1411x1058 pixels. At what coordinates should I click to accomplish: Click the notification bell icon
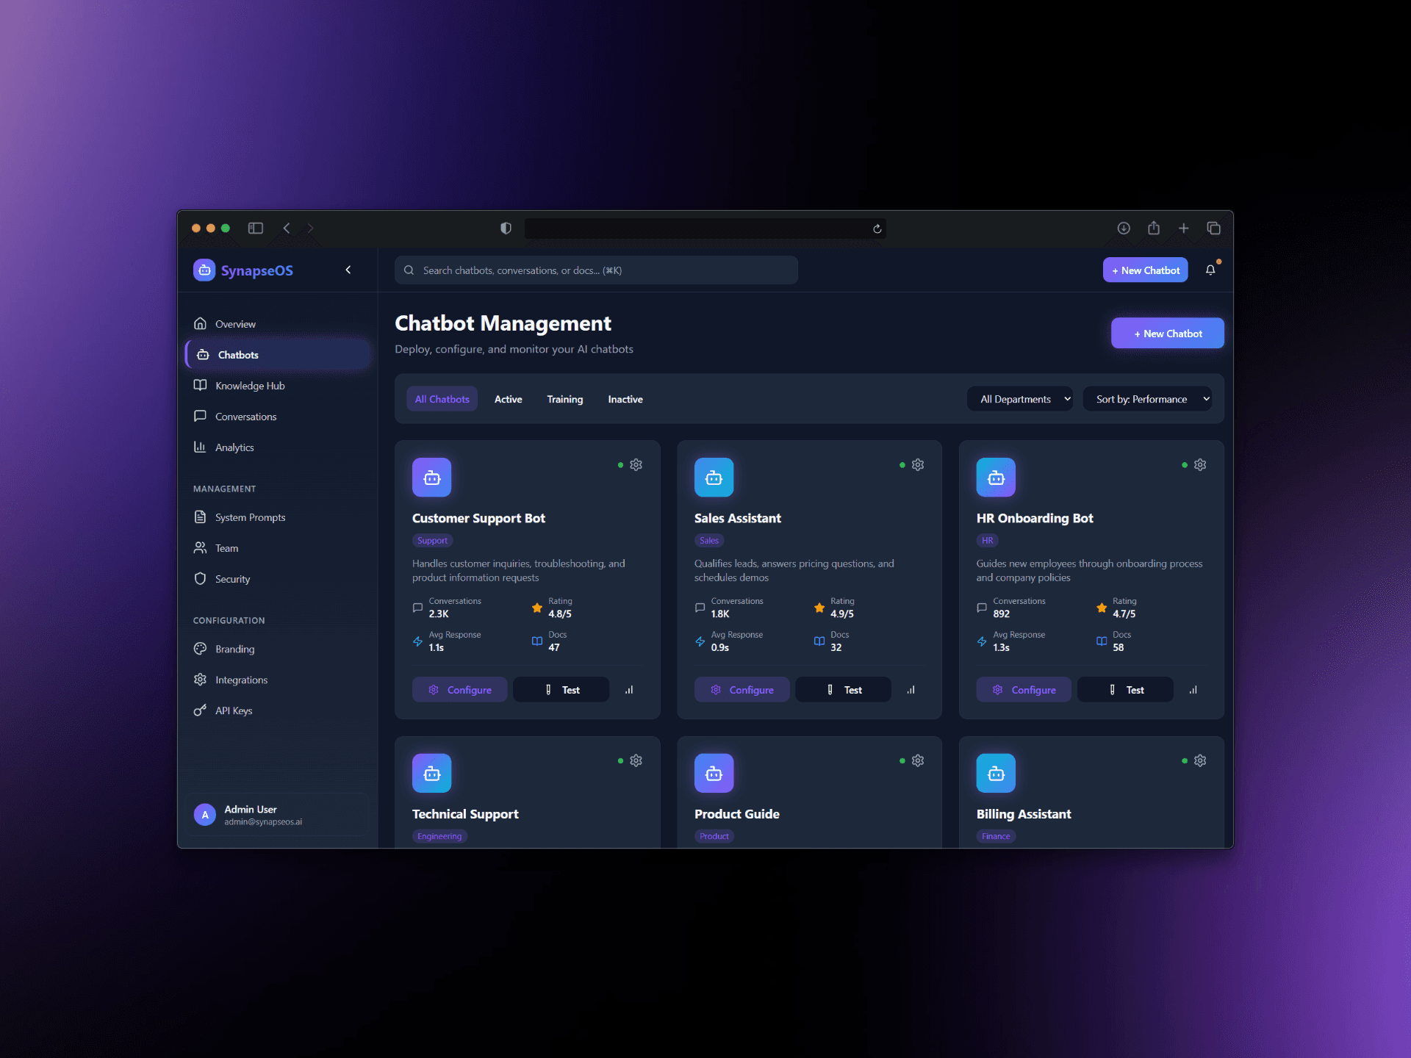1210,270
